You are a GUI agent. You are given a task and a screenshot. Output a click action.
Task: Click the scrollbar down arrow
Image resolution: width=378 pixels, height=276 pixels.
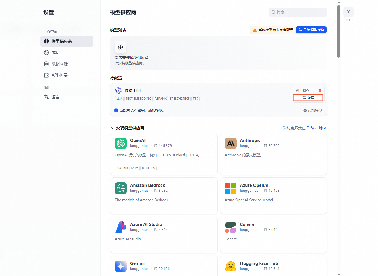(x=339, y=274)
